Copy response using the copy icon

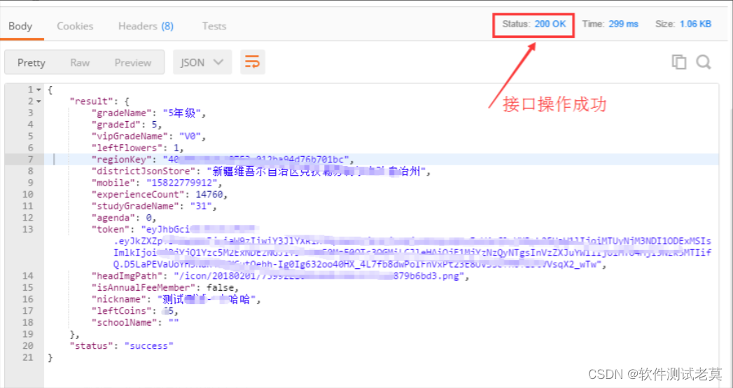tap(679, 62)
